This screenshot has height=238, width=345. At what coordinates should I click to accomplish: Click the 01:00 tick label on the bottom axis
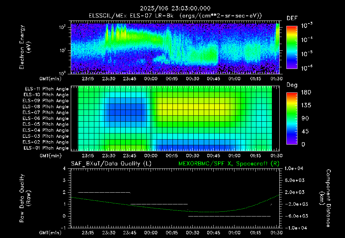[x=234, y=233]
